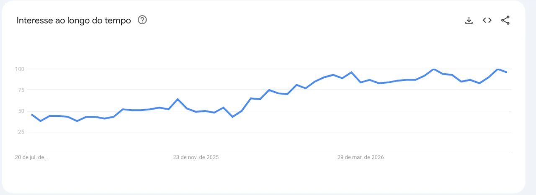Download the chart data as CSV
Screen dimensions: 536x195
(x=469, y=21)
